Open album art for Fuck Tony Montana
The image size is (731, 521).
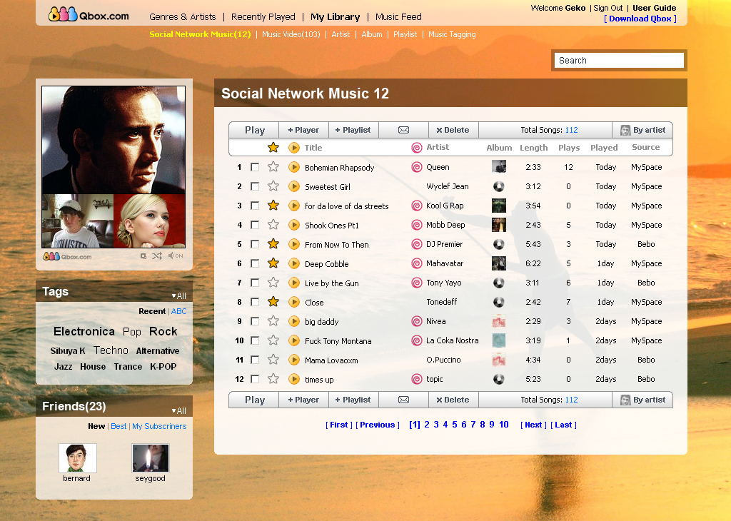point(499,340)
